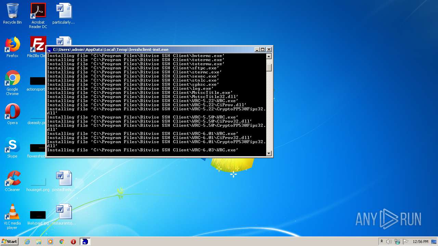Click the line installing 'MstscTitle.exe'
Viewport: 438px width, 246px height.
(140, 93)
